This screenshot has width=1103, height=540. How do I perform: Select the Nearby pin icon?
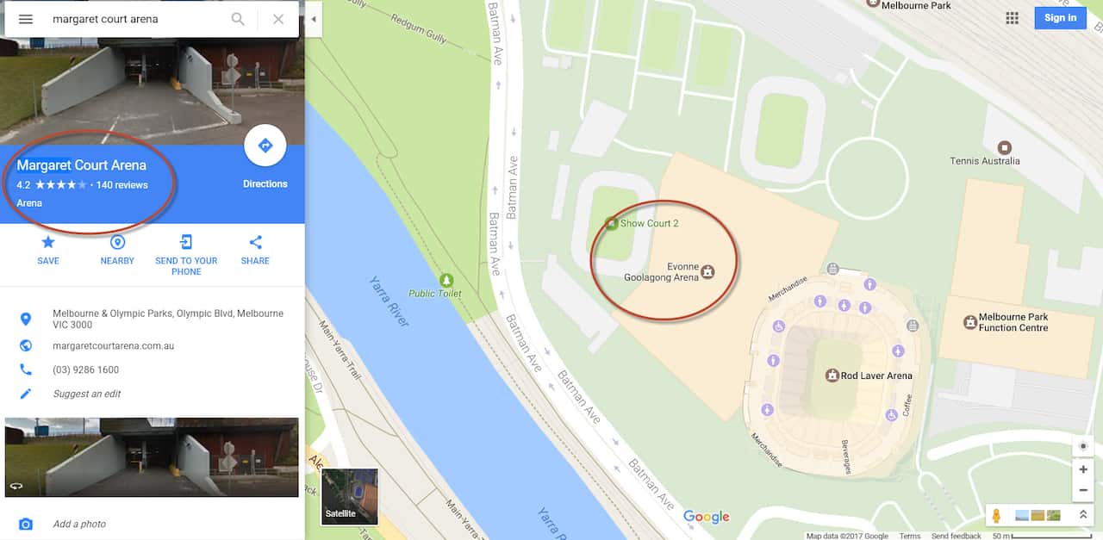point(117,242)
